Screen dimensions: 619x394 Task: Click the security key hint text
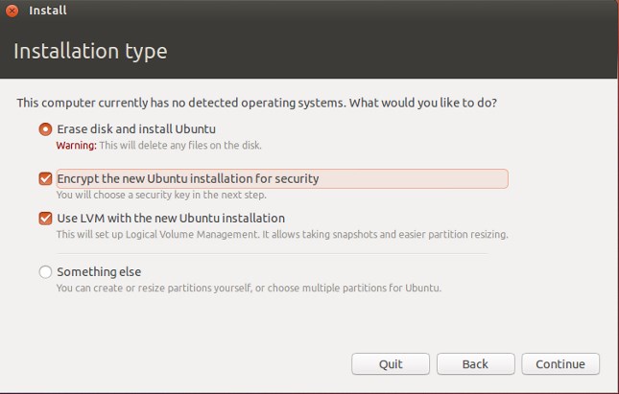(x=161, y=195)
